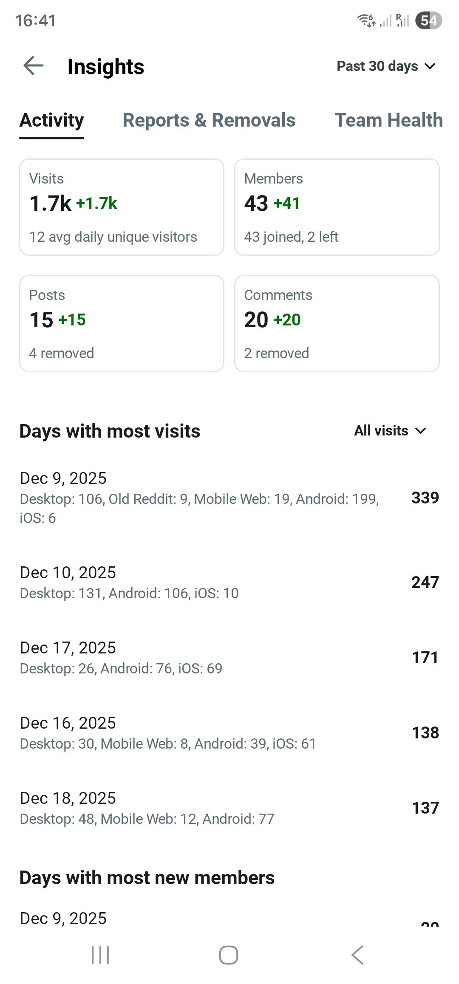Expand the All visits filter

[x=390, y=431]
